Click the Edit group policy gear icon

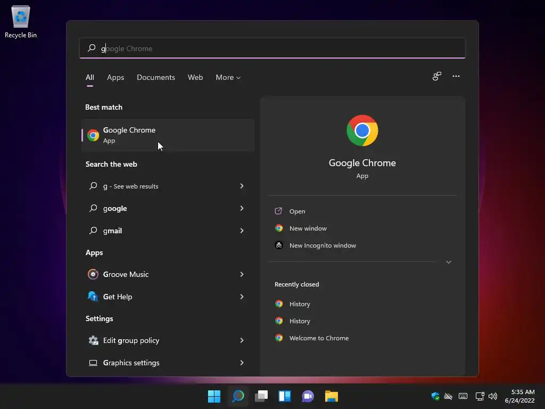(x=93, y=340)
